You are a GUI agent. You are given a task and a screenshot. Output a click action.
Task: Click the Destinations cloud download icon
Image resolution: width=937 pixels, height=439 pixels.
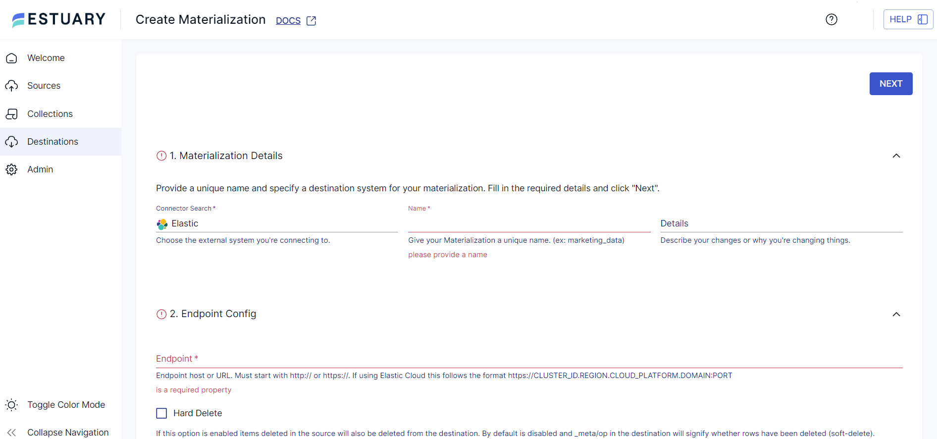tap(12, 142)
